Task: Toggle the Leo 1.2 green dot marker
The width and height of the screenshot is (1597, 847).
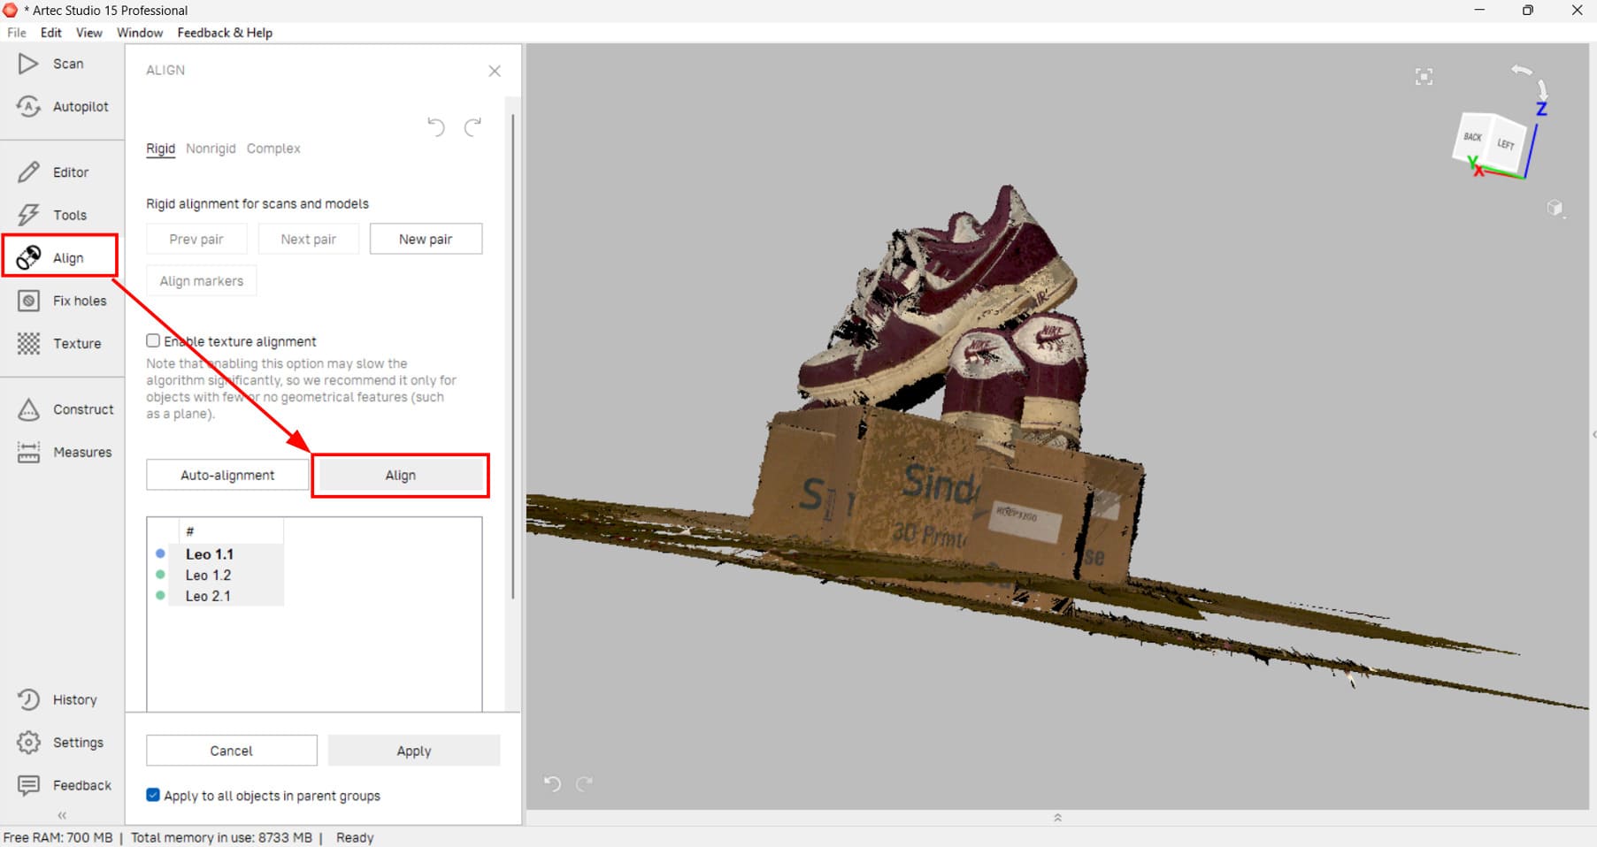Action: 160,575
